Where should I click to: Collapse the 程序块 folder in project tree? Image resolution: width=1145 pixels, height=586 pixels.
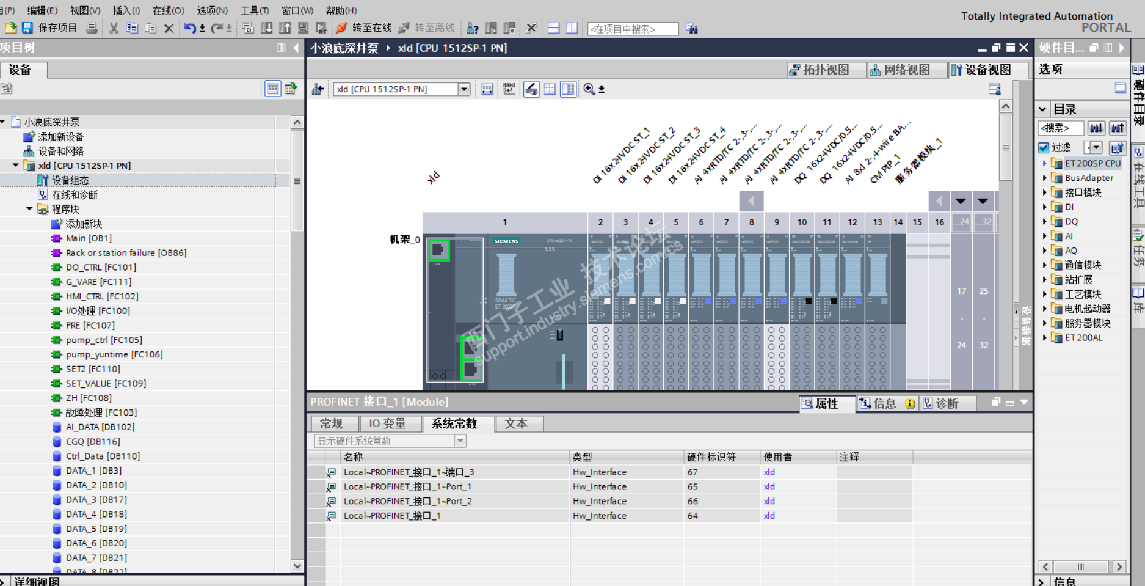pyautogui.click(x=29, y=209)
